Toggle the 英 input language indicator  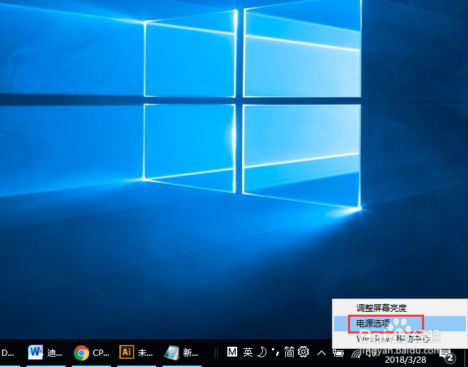248,352
